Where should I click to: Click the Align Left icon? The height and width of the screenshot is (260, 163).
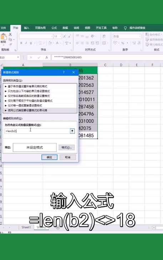[77, 43]
